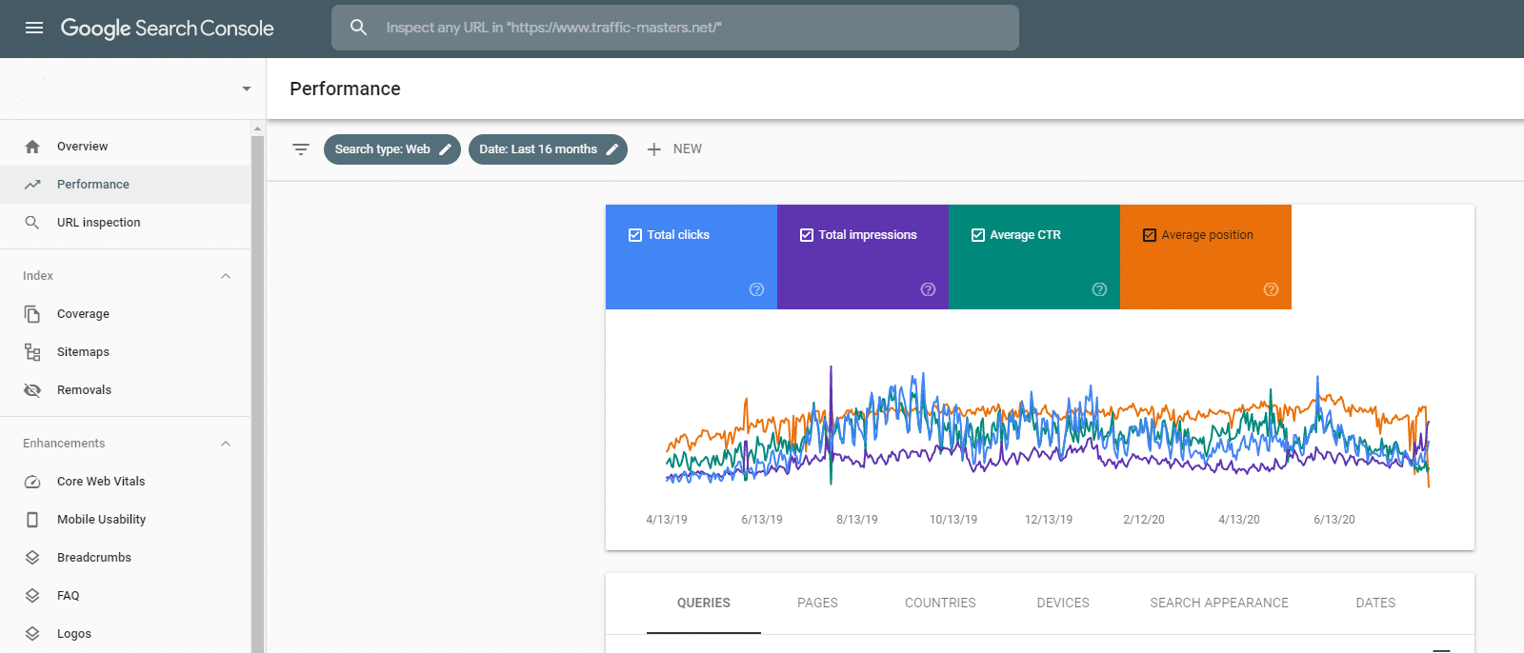Open help for Total impressions

[x=928, y=289]
